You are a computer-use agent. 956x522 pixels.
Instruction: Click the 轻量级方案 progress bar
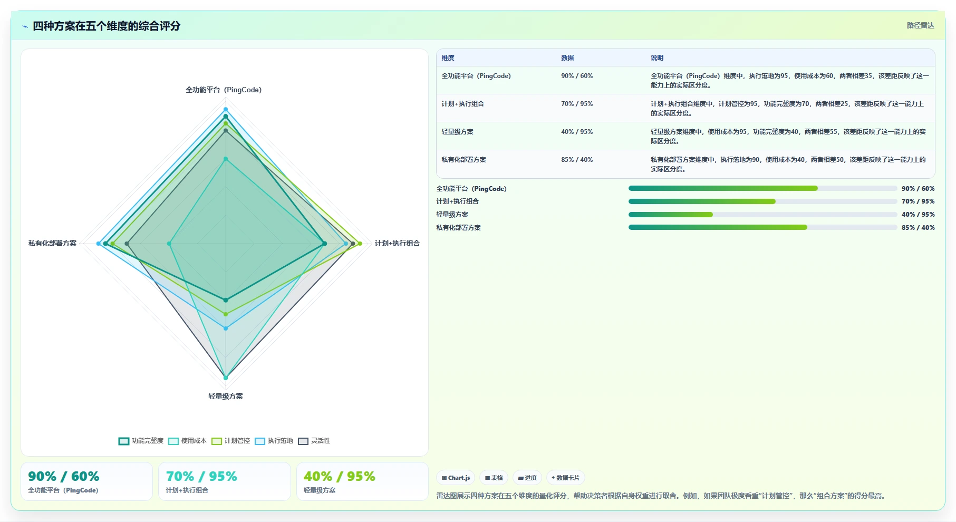point(762,215)
